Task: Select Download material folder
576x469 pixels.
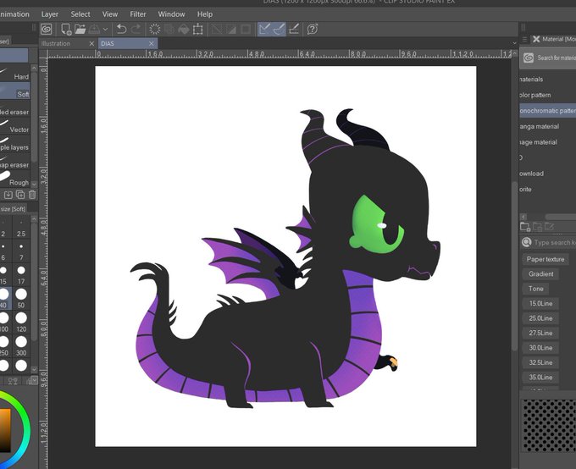Action: point(547,174)
